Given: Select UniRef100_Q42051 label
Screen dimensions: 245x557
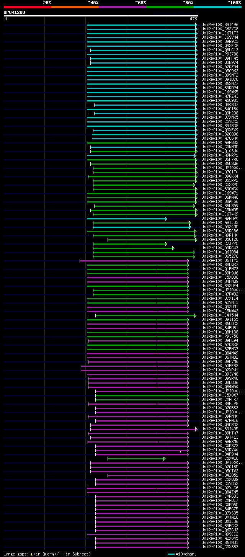Looking at the screenshot, I should click(220, 475).
